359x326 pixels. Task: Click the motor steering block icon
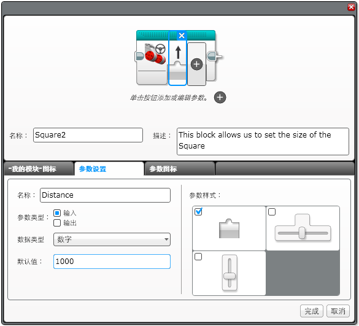[x=155, y=54]
